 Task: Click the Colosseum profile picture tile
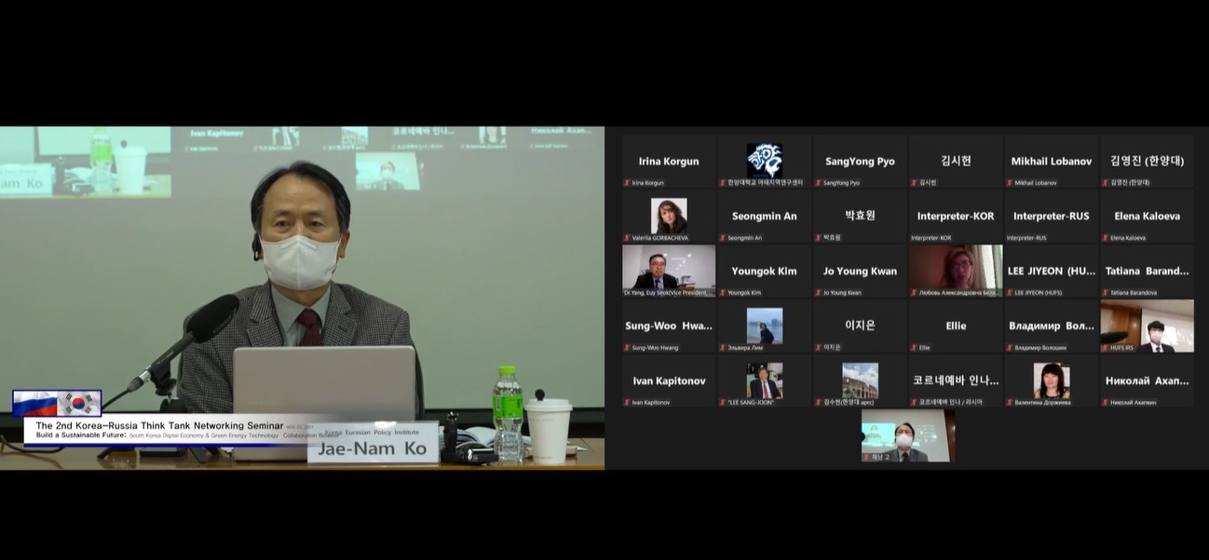(860, 380)
